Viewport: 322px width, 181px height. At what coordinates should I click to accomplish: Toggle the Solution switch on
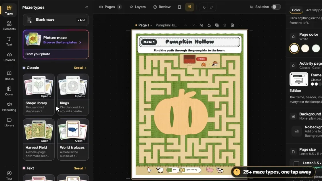(276, 7)
